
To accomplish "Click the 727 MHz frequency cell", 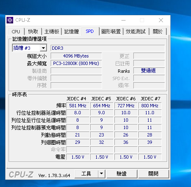I will (126, 106).
